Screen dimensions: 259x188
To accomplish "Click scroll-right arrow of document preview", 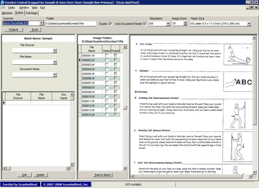I will point(250,176).
